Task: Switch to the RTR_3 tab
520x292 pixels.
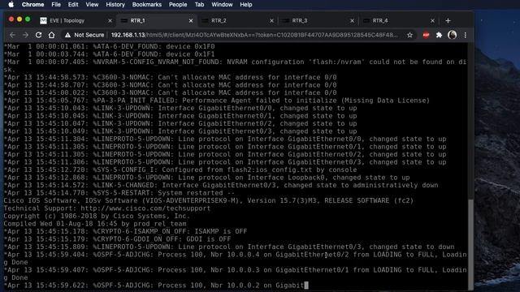Action: pos(318,20)
